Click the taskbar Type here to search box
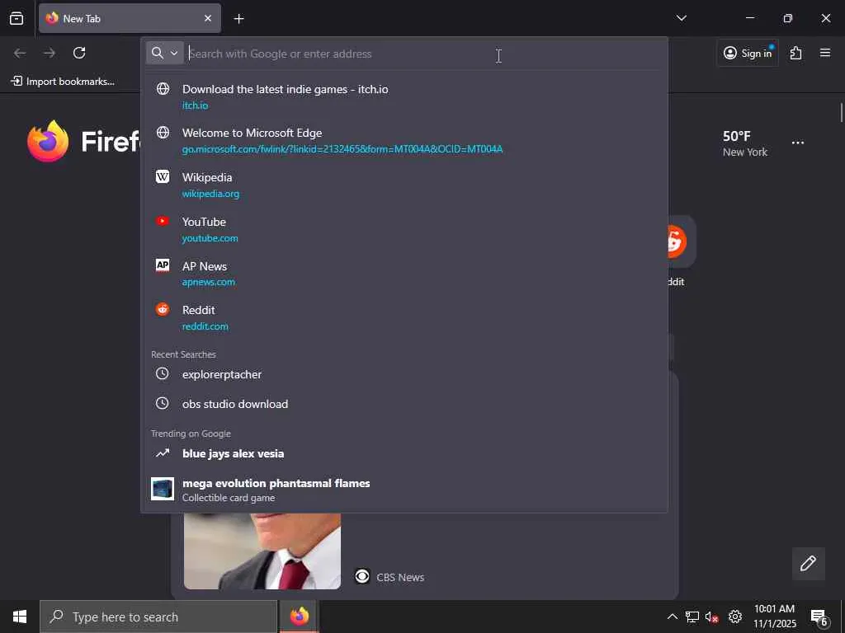 pos(158,617)
